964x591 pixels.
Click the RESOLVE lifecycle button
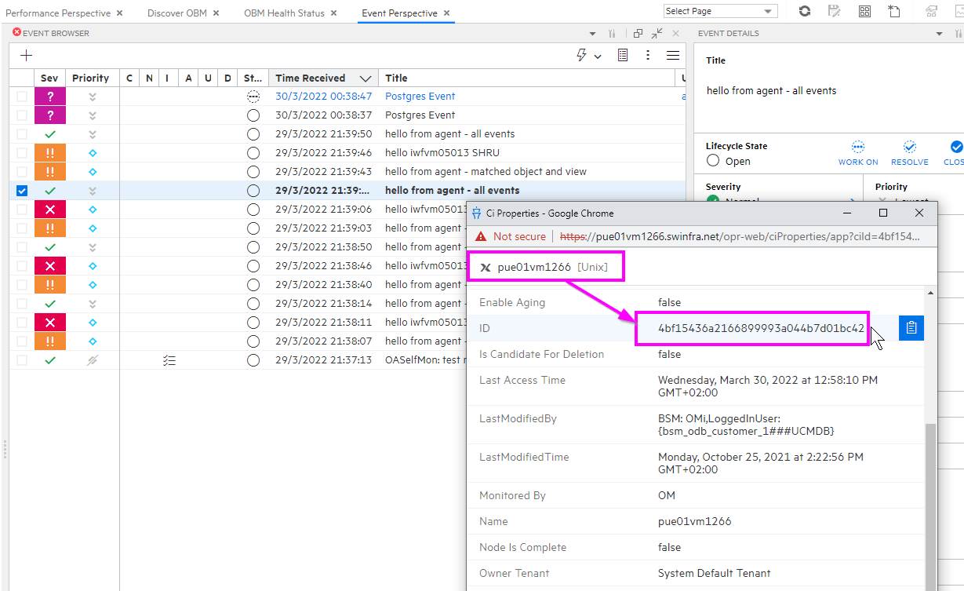(910, 153)
